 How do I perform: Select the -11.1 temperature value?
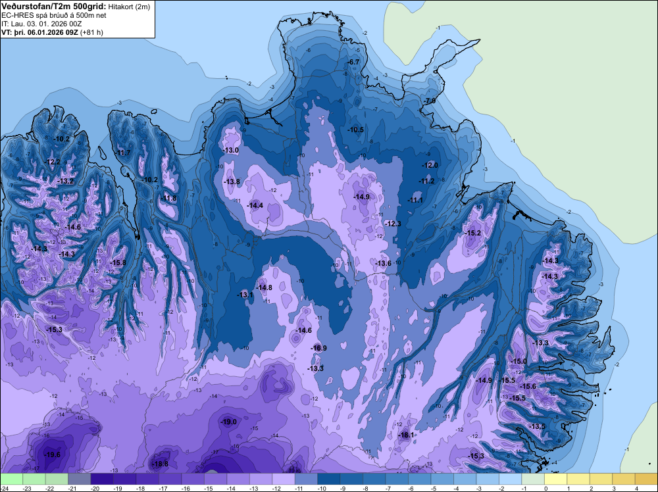(x=415, y=200)
